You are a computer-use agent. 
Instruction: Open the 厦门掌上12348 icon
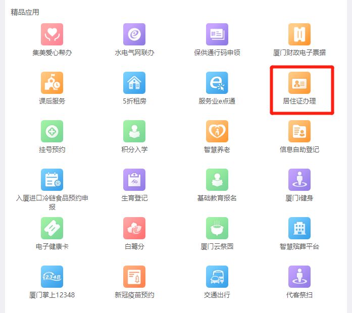[52, 277]
